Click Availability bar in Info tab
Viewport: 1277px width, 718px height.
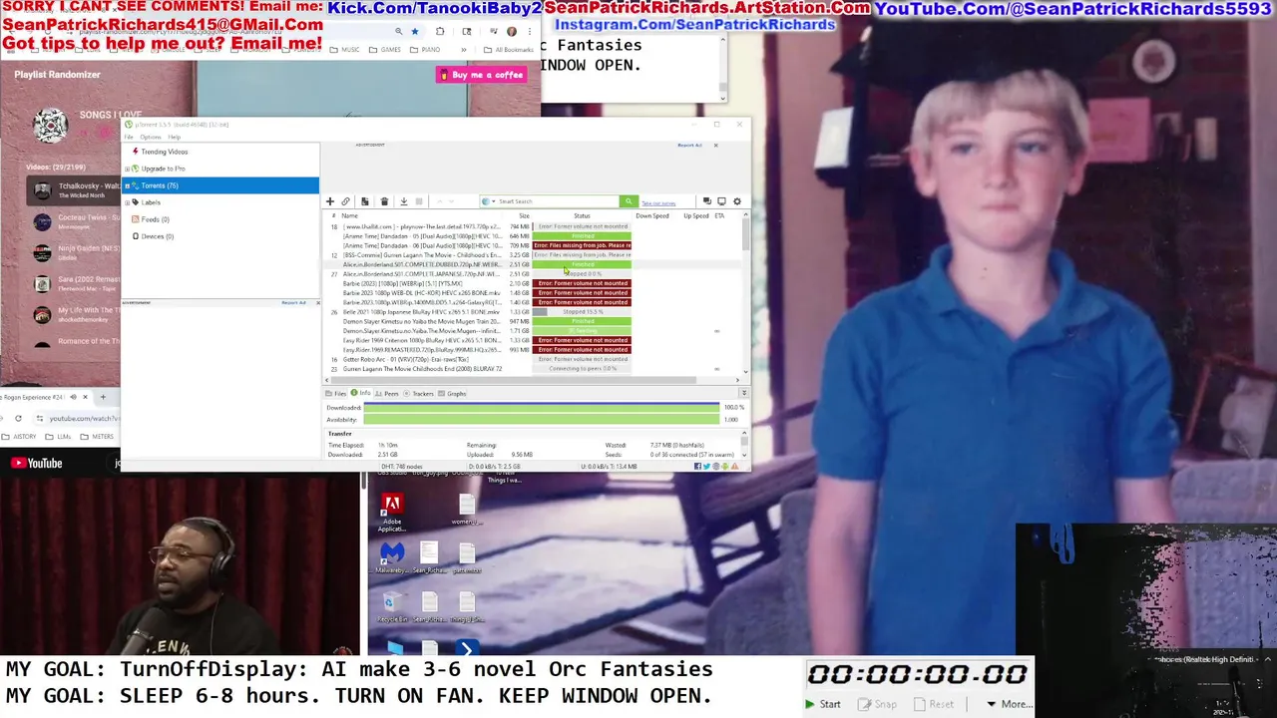coord(542,420)
